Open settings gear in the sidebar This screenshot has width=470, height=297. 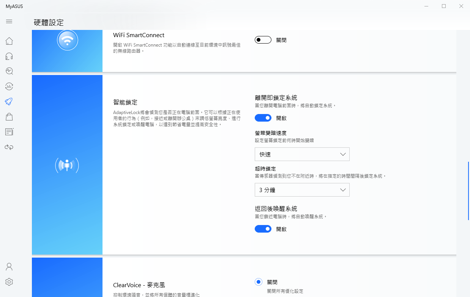point(9,282)
